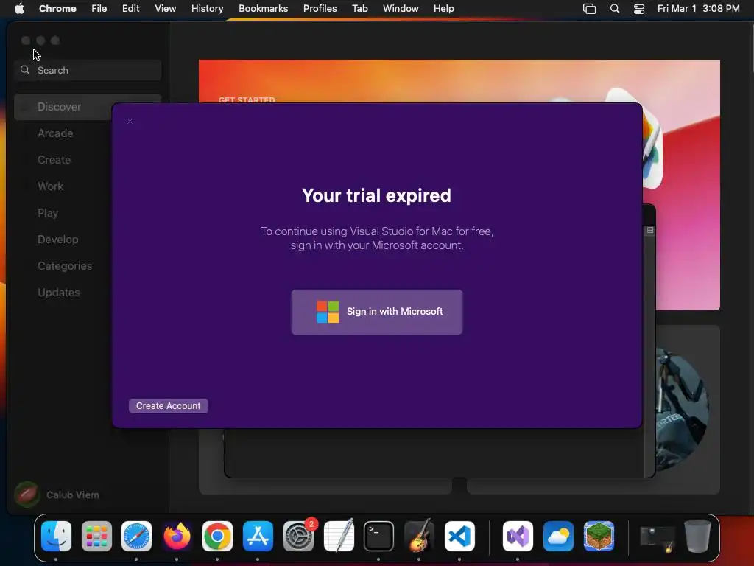Open the Window menu
Viewport: 754px width, 566px height.
(401, 9)
